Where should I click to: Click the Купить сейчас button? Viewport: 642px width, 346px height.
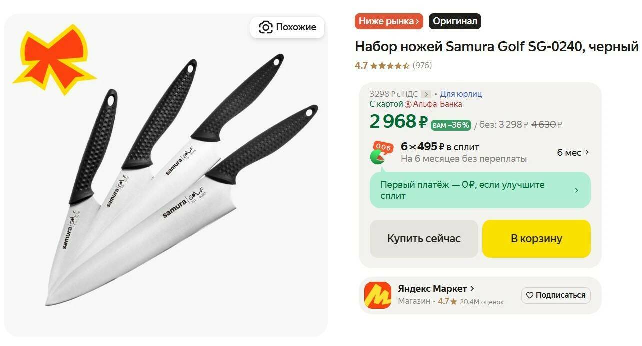424,239
